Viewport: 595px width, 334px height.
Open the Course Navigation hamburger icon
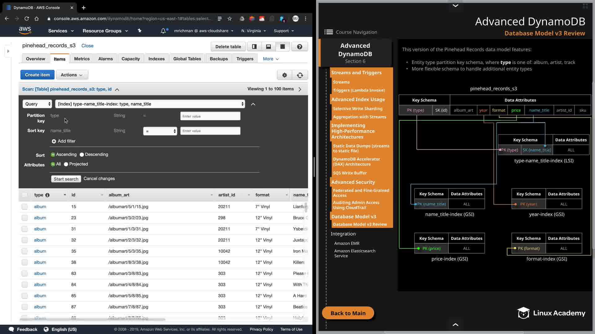[x=328, y=32]
